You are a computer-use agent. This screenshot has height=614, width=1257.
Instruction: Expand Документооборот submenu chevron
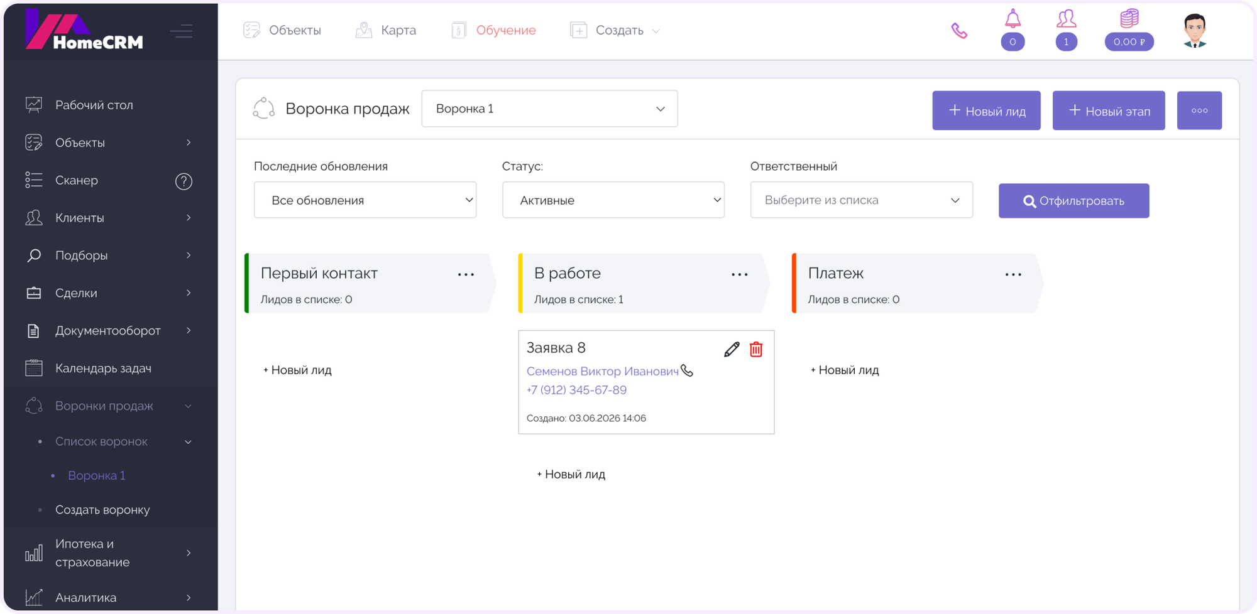pos(189,331)
